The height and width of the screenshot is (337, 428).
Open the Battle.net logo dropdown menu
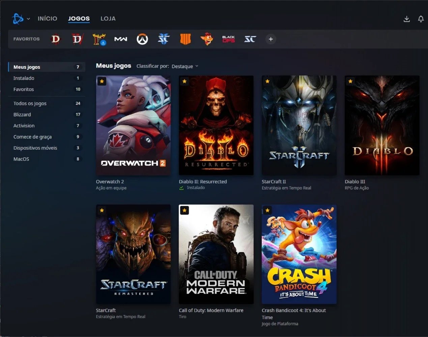[x=21, y=19]
